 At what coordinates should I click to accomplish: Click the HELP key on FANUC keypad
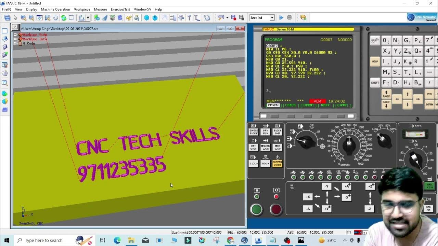point(375,62)
